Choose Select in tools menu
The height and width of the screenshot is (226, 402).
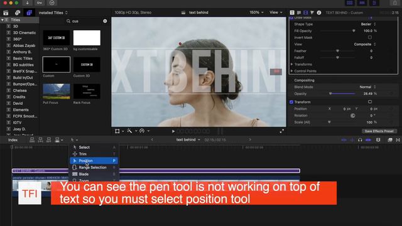coord(94,148)
